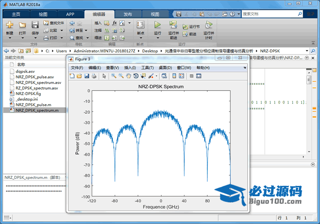The image size is (320, 224).
Task: Enable the Rotate 3D tool
Action: click(136, 76)
